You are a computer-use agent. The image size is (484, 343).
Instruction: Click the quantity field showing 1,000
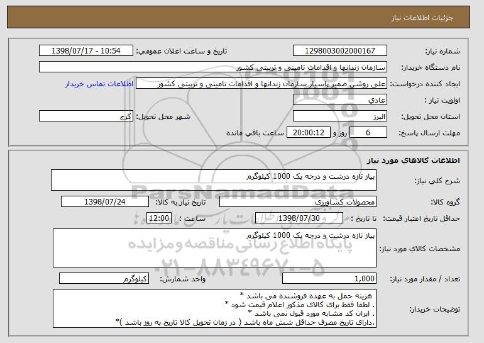329,278
